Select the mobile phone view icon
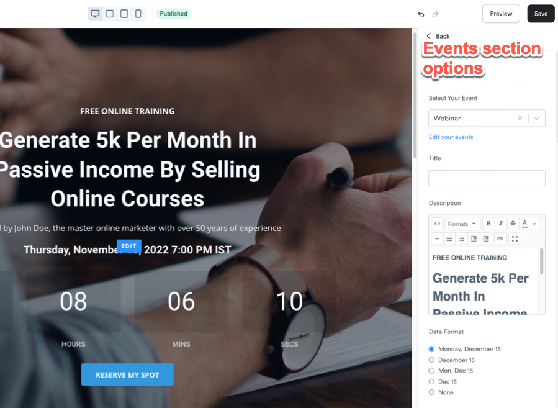 (x=138, y=14)
